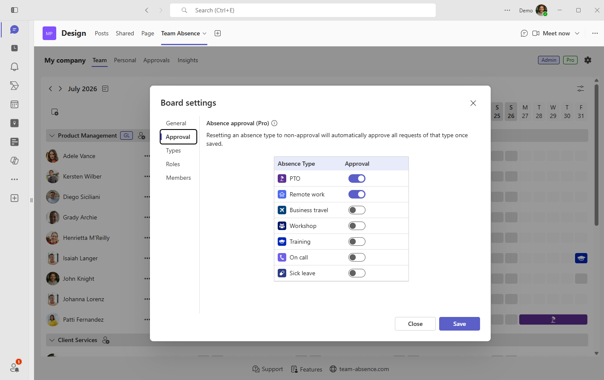Open the team-absence.com link
This screenshot has width=604, height=380.
[359, 369]
